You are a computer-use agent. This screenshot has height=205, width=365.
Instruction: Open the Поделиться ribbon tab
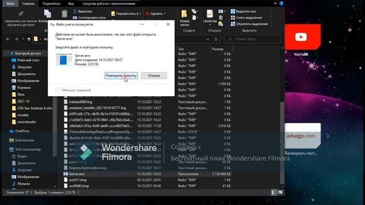pos(51,3)
